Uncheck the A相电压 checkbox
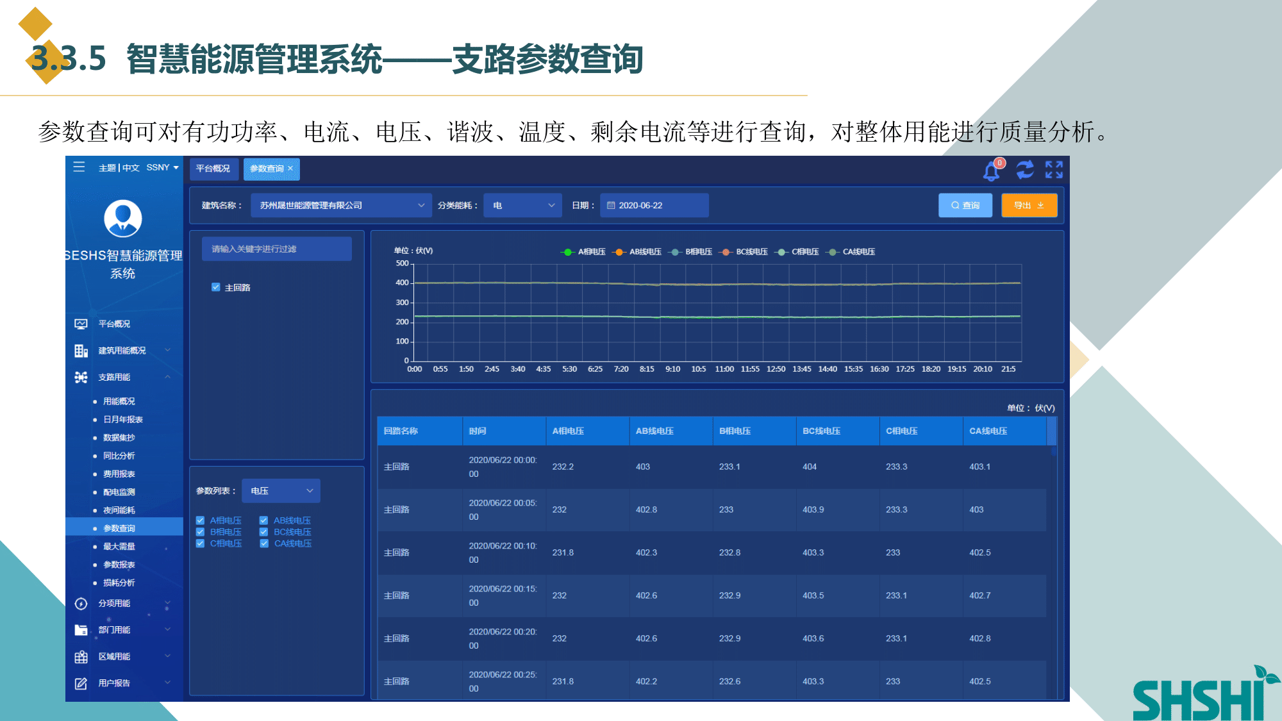Viewport: 1282px width, 721px height. 200,520
